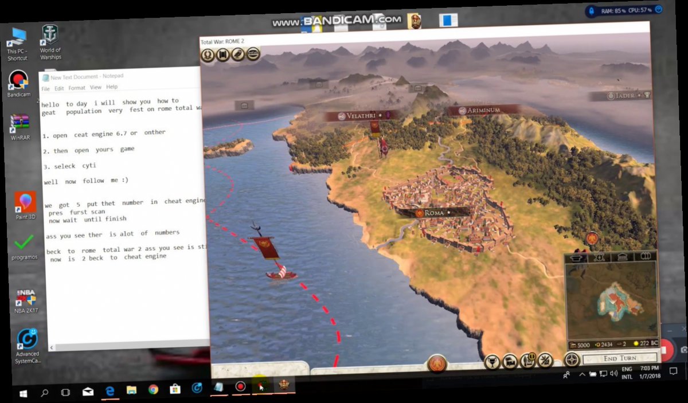
Task: Open Mail app from the taskbar
Action: [x=87, y=392]
